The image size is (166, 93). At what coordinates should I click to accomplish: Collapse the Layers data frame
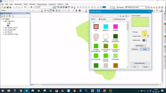click(x=2, y=19)
